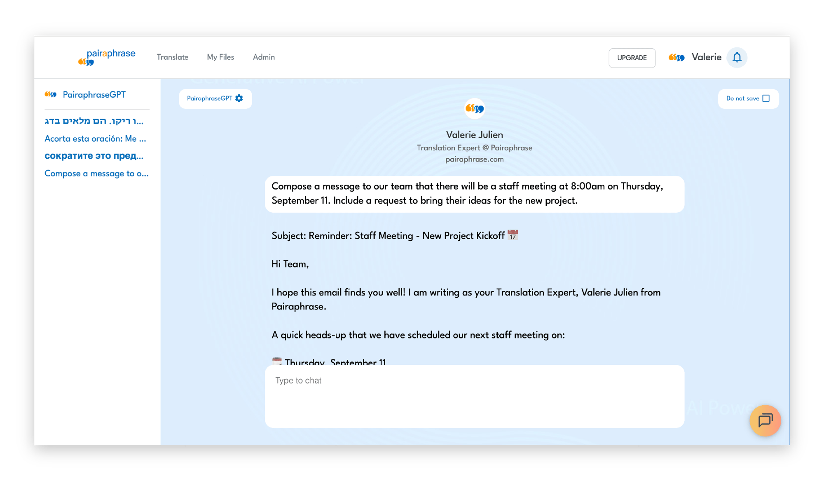This screenshot has width=824, height=481.
Task: Open the Translate menu
Action: (x=172, y=57)
